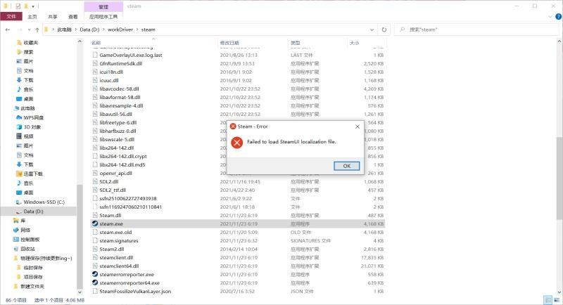Select file steamclient64.dll

119,266
